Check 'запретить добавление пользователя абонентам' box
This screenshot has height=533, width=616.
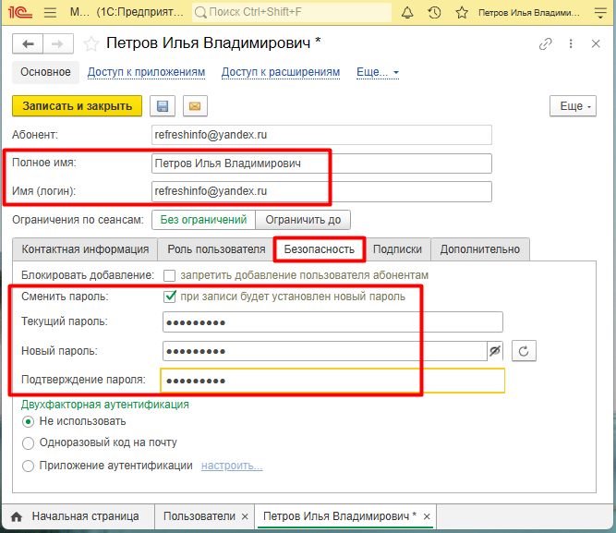click(x=170, y=275)
